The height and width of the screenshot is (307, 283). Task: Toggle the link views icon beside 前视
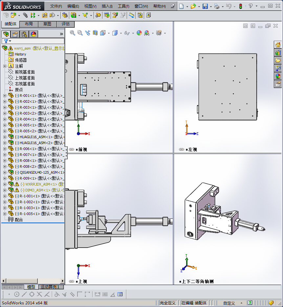[x=72, y=149]
